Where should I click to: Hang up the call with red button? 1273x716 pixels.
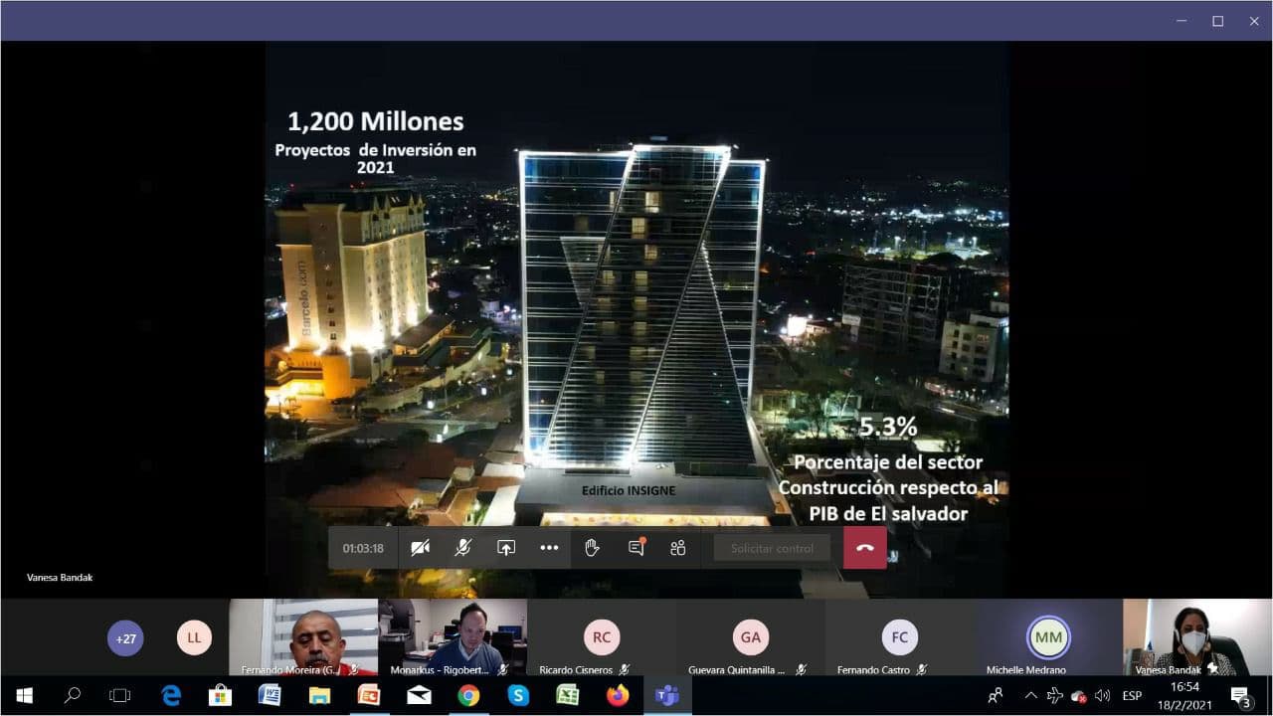click(865, 548)
